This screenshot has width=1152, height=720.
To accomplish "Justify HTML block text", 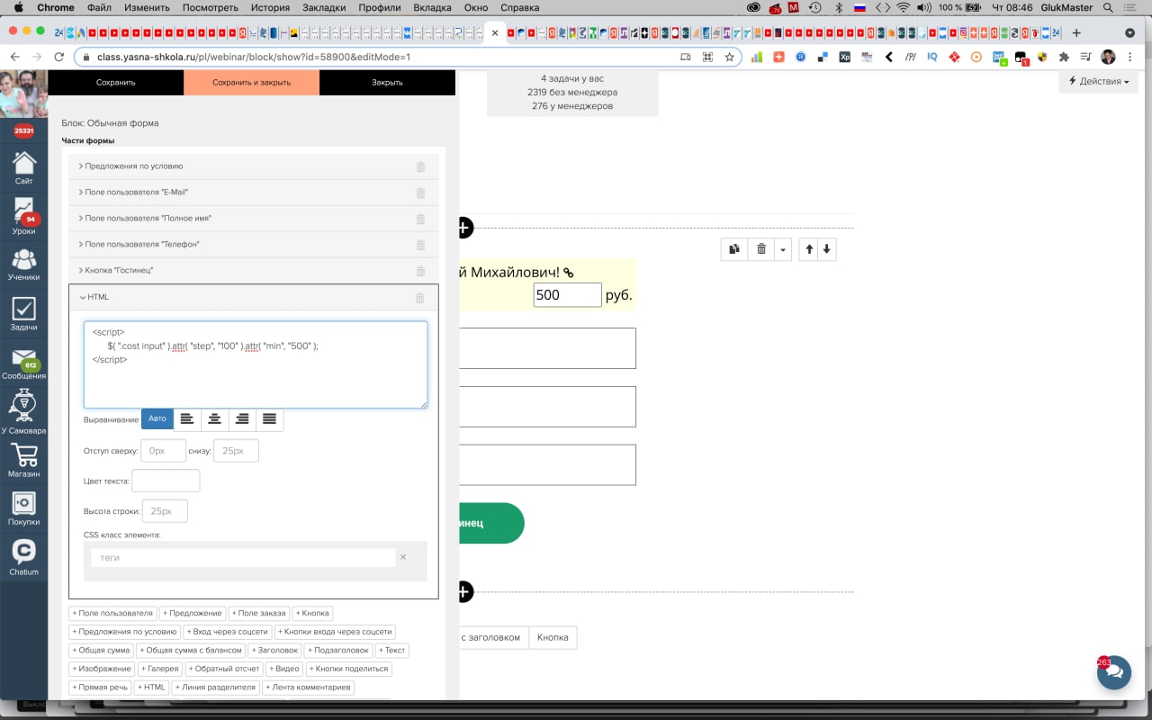I will pos(269,418).
